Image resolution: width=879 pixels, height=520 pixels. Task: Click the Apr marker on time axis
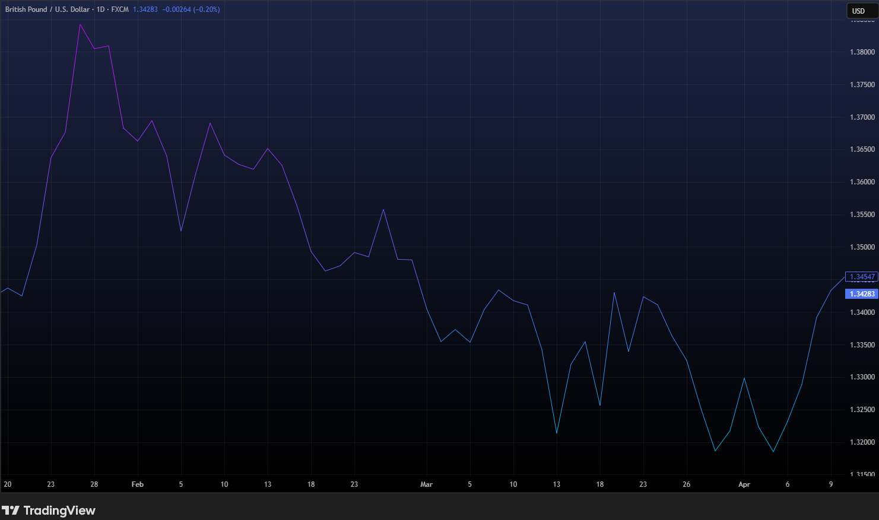click(744, 484)
